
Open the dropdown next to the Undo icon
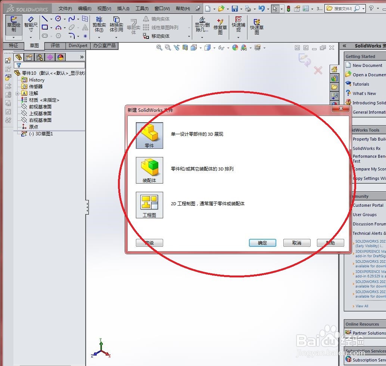pos(268,9)
